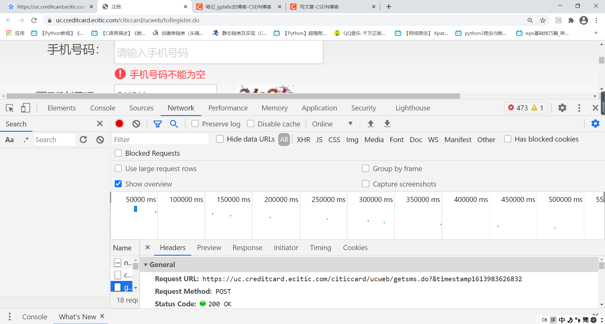The width and height of the screenshot is (605, 324).
Task: Open the Sources tab
Action: click(141, 108)
